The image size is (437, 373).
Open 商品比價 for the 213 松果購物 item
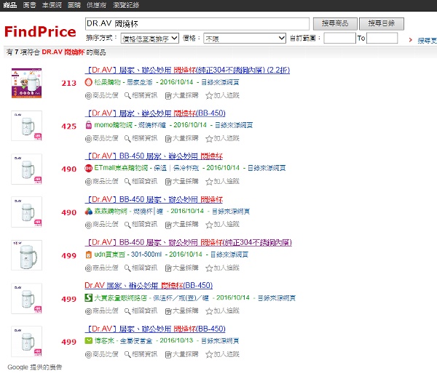pos(102,95)
